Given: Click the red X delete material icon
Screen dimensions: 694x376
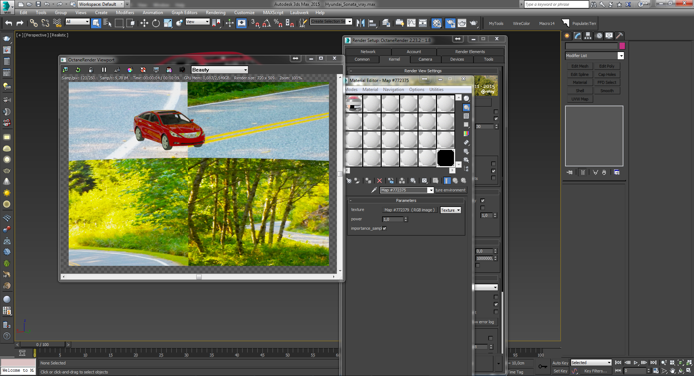Looking at the screenshot, I should tap(379, 181).
